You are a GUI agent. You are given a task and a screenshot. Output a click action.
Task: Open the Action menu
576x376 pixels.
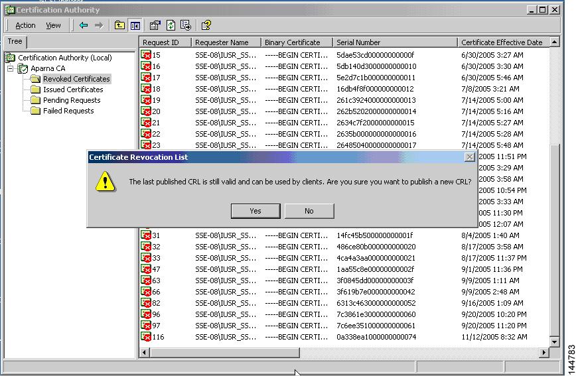pyautogui.click(x=25, y=25)
